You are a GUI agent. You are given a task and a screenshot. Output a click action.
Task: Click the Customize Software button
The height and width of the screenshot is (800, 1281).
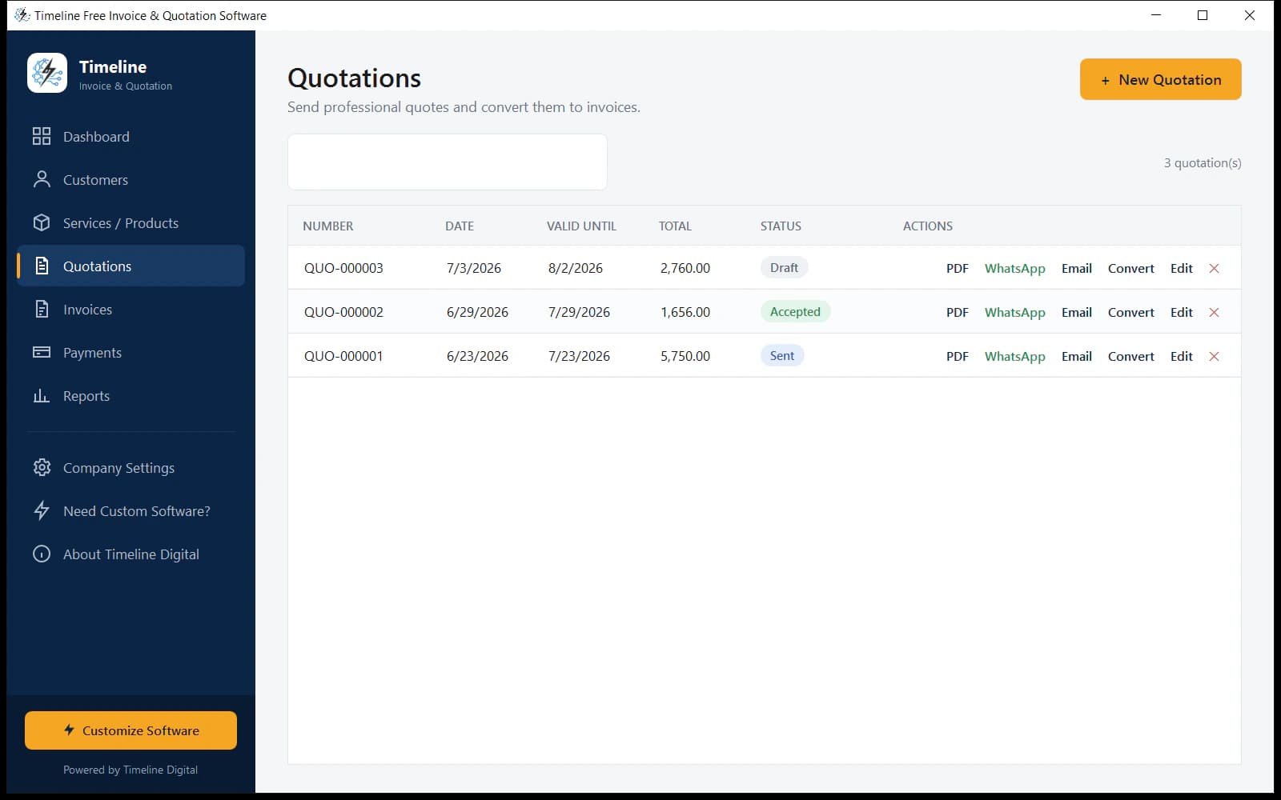tap(131, 730)
